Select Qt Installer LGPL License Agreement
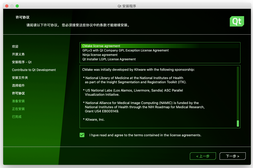The width and height of the screenshot is (253, 168). pyautogui.click(x=160, y=59)
